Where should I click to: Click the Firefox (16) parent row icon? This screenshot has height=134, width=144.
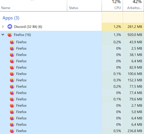pyautogui.click(x=10, y=35)
